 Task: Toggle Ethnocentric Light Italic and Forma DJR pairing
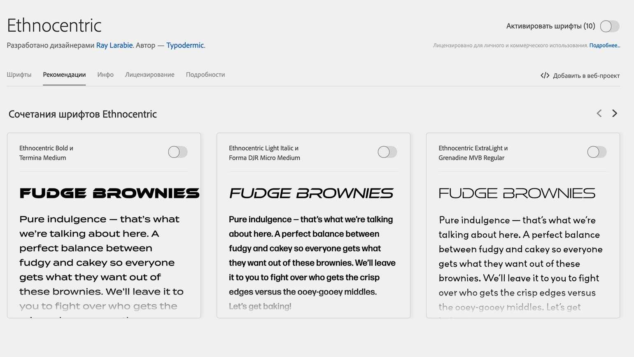[387, 152]
